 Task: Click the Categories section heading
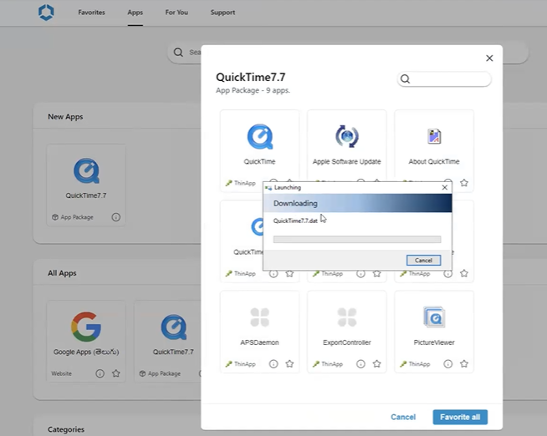66,429
